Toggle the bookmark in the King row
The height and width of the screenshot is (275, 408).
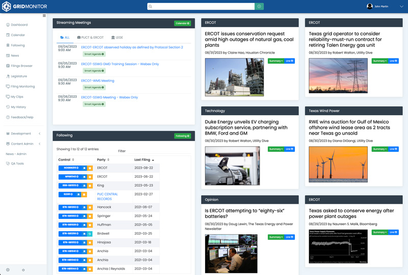[84, 185]
